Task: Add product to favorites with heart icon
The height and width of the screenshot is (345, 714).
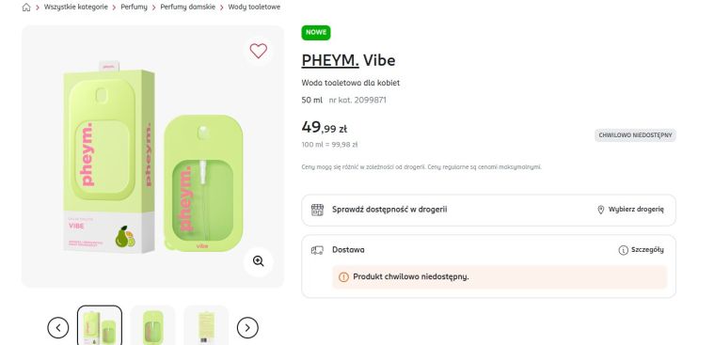Action: click(258, 51)
